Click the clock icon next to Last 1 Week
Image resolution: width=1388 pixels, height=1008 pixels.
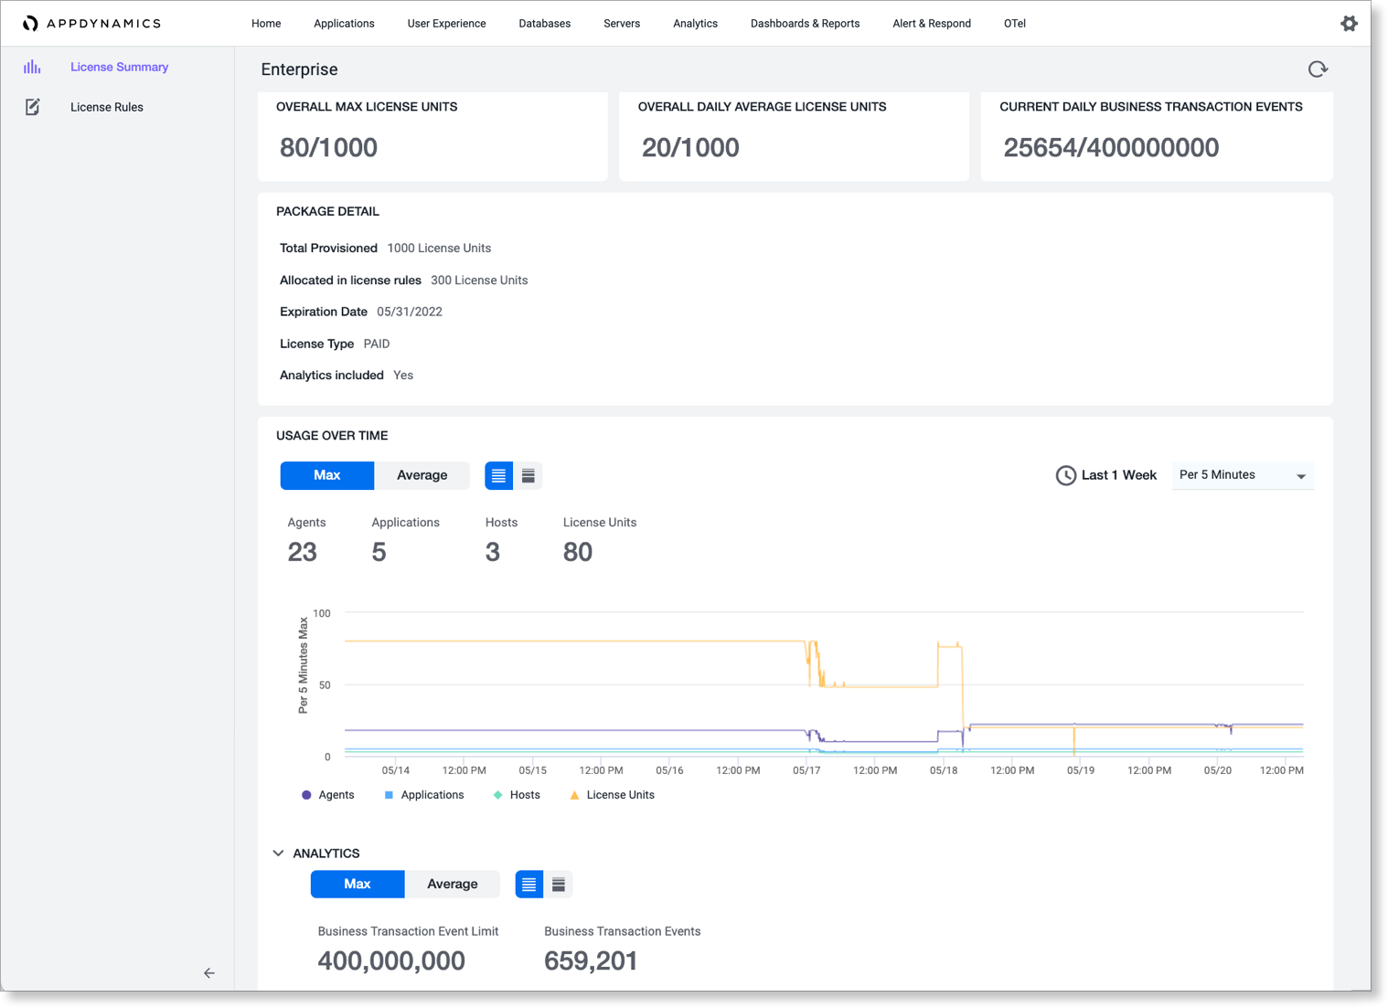(x=1065, y=475)
